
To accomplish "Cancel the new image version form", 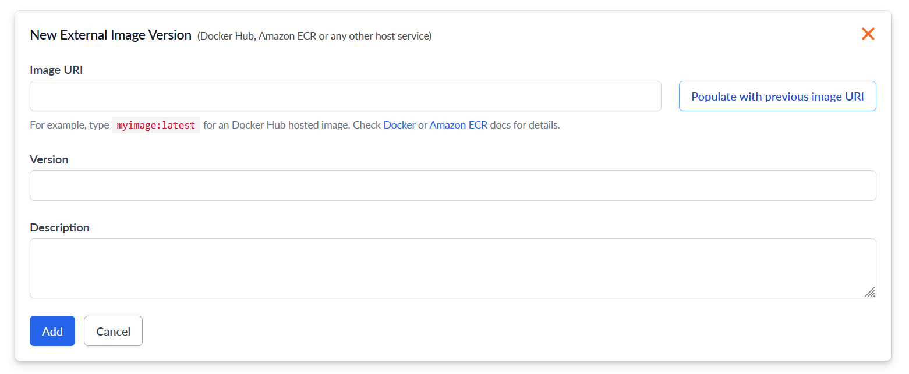I will [x=113, y=331].
